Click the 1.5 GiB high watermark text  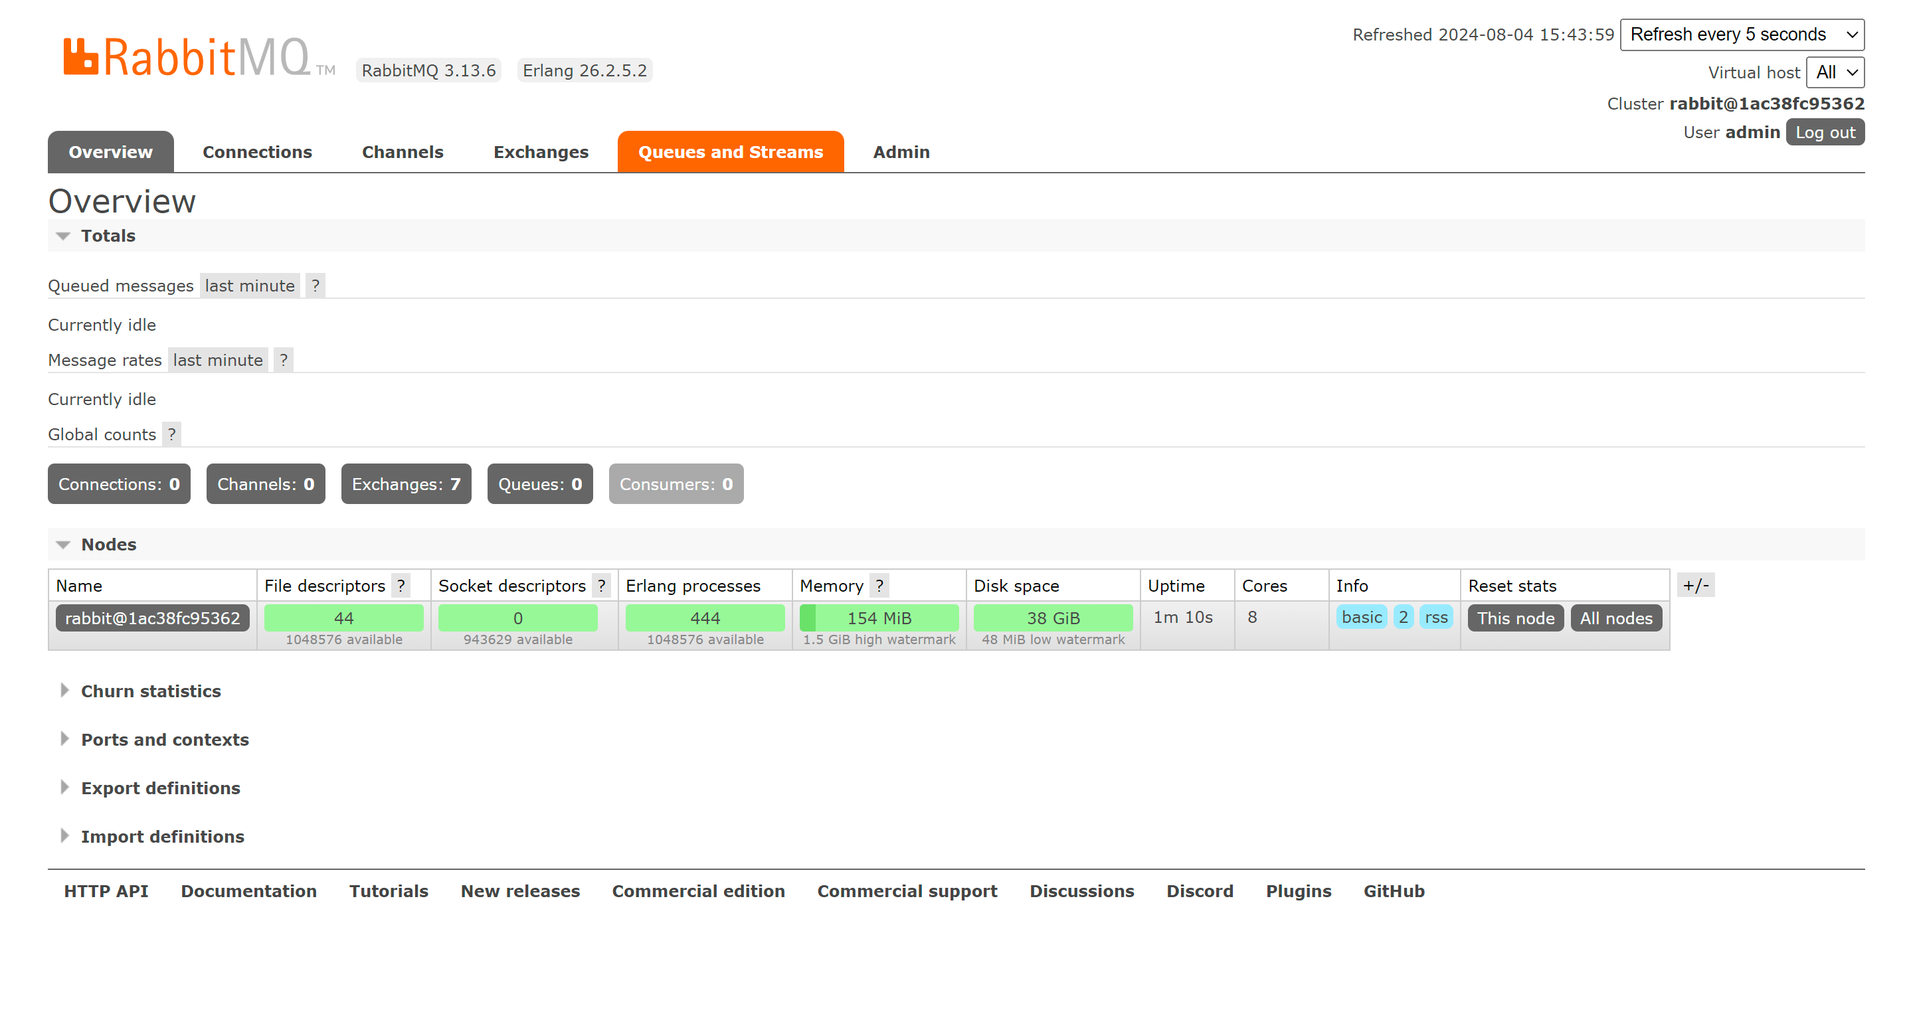(x=879, y=639)
